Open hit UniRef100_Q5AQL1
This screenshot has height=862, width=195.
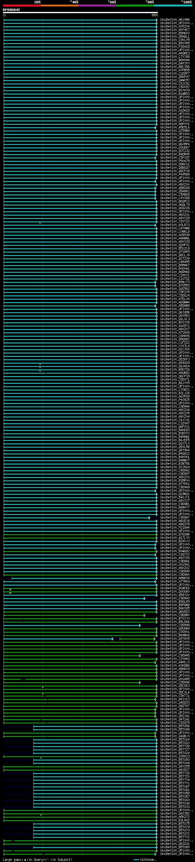175,36
